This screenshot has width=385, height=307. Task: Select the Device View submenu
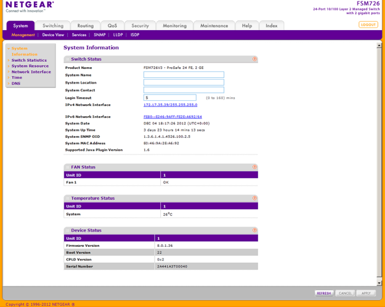click(53, 35)
